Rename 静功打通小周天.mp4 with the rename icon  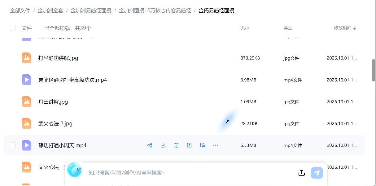point(189,145)
